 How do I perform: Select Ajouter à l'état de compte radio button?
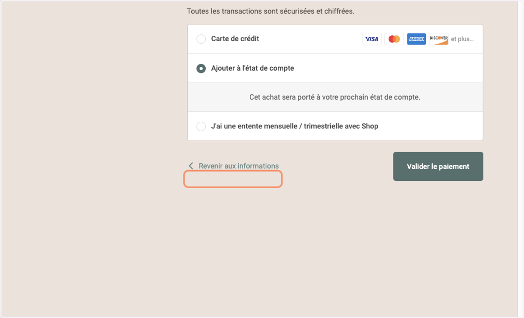pos(201,69)
